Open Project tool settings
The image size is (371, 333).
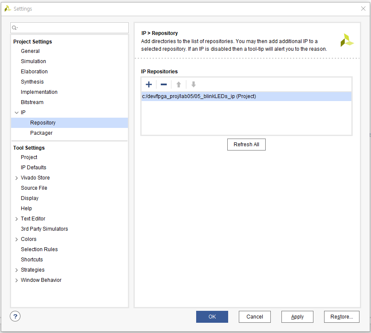pyautogui.click(x=29, y=157)
